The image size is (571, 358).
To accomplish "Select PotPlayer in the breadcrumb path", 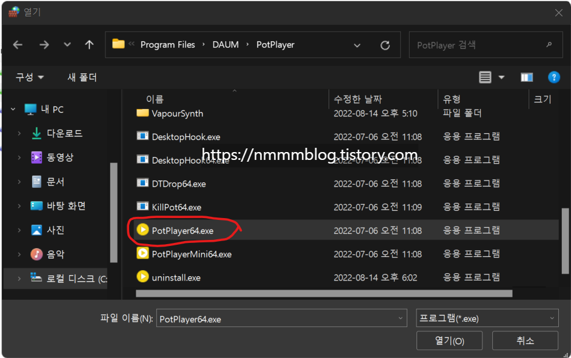I will pyautogui.click(x=275, y=45).
